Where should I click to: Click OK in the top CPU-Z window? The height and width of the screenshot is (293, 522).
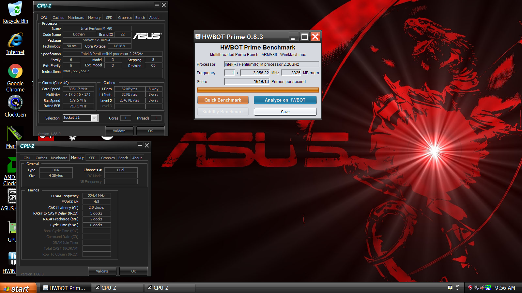[x=151, y=131]
